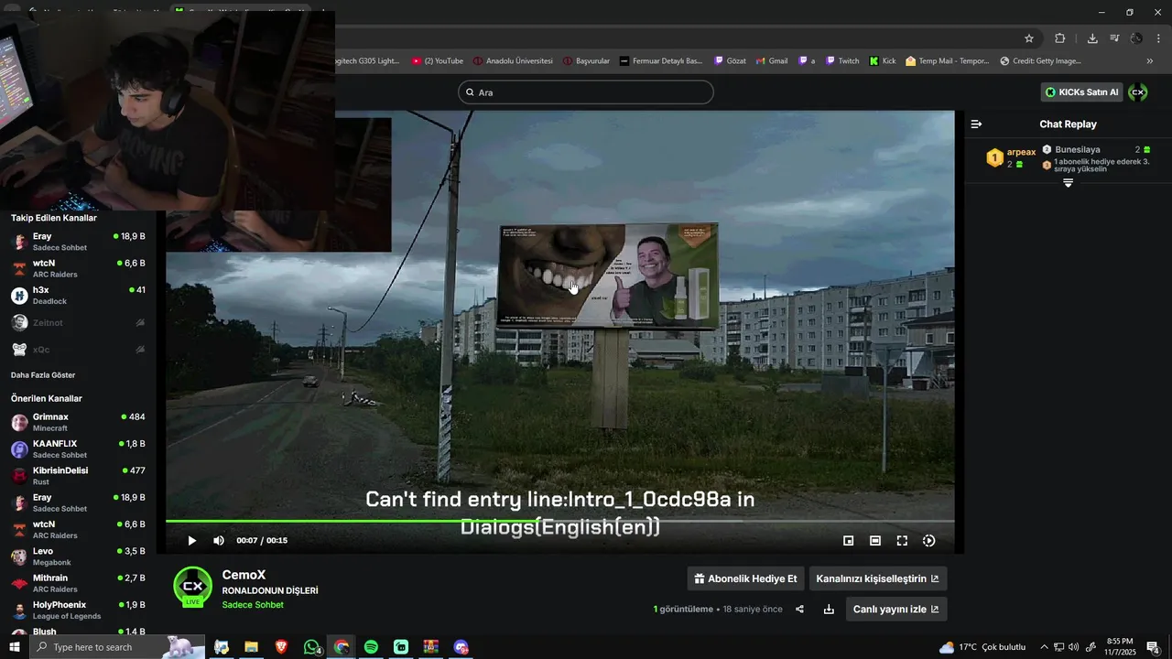This screenshot has height=659, width=1172.
Task: Collapse the Chat Replay panel
Action: point(976,124)
